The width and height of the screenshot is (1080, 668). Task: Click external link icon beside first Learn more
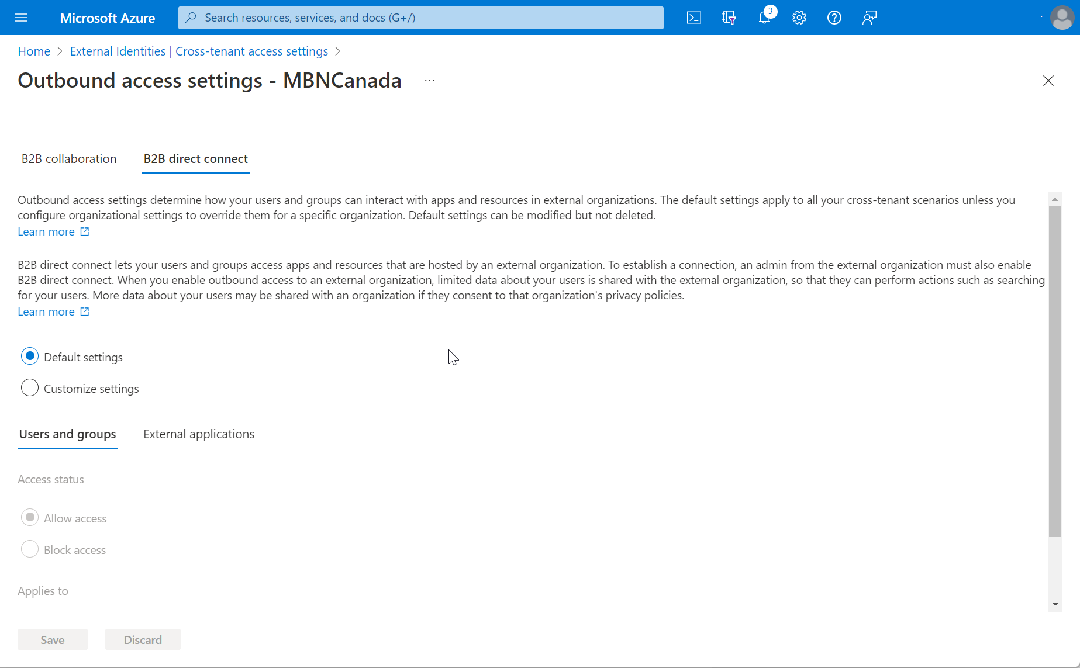pos(85,231)
